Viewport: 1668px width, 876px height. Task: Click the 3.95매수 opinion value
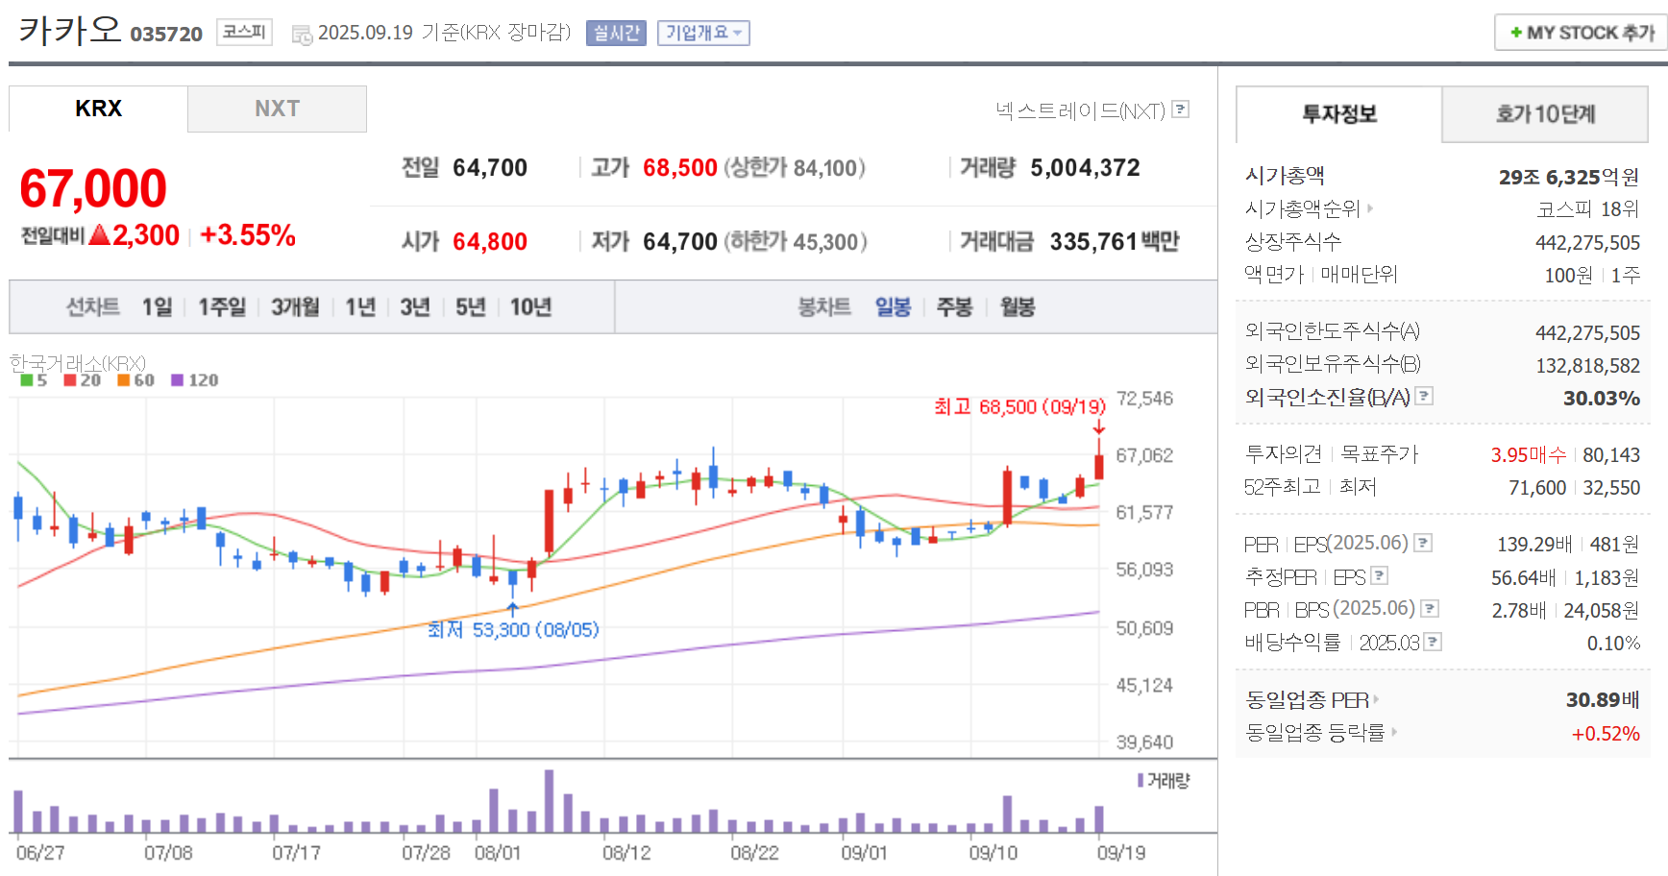[x=1529, y=454]
